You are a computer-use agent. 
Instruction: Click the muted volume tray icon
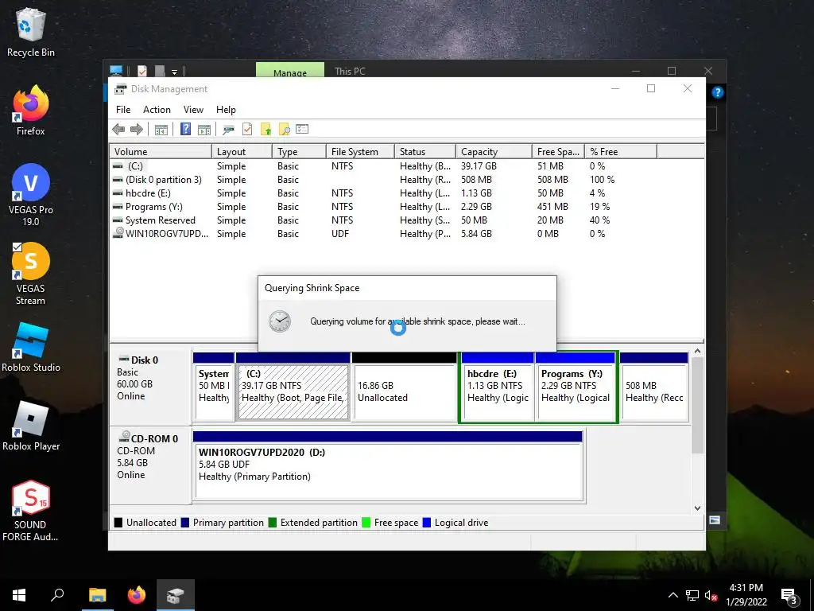[711, 595]
